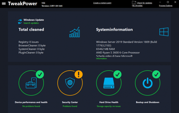
Task: Click the Windows Update heading
Action: coord(34,20)
